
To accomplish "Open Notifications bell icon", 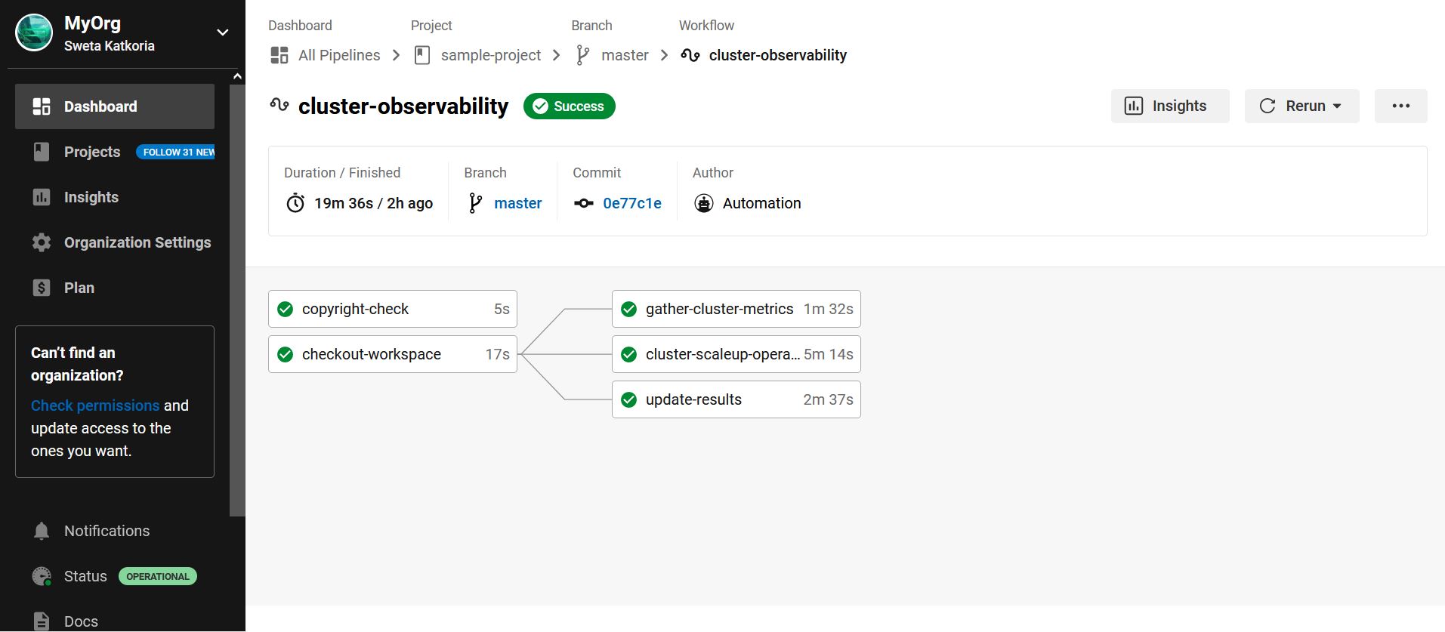I will coord(42,531).
